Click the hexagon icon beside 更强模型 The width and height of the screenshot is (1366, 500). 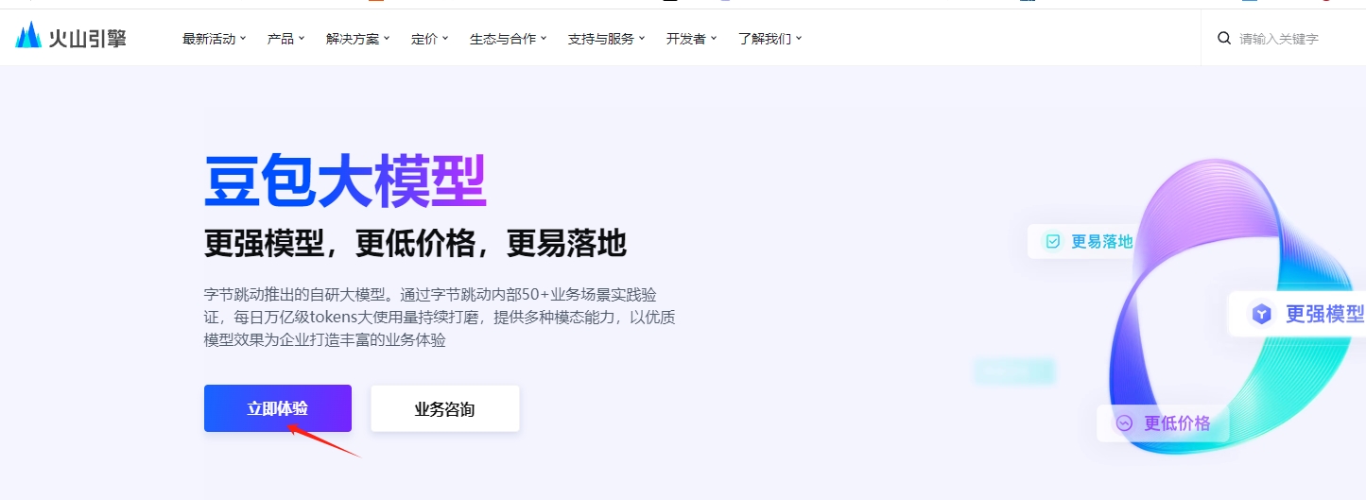(1262, 314)
